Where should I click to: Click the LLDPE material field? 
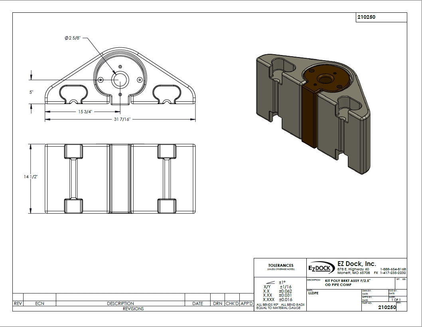point(313,293)
